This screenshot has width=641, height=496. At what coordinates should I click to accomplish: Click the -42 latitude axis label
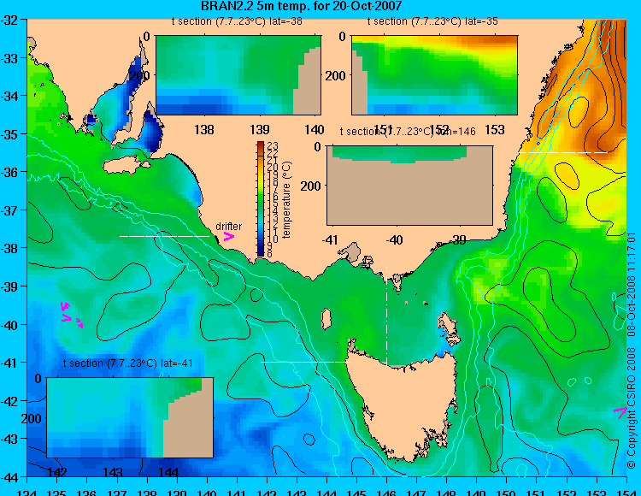point(9,401)
